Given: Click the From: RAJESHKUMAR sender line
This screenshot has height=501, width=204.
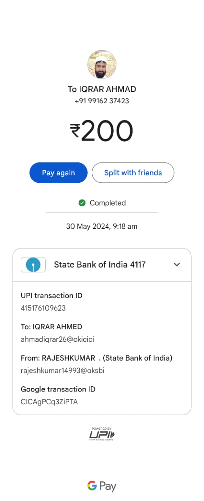Looking at the screenshot, I should (97, 358).
